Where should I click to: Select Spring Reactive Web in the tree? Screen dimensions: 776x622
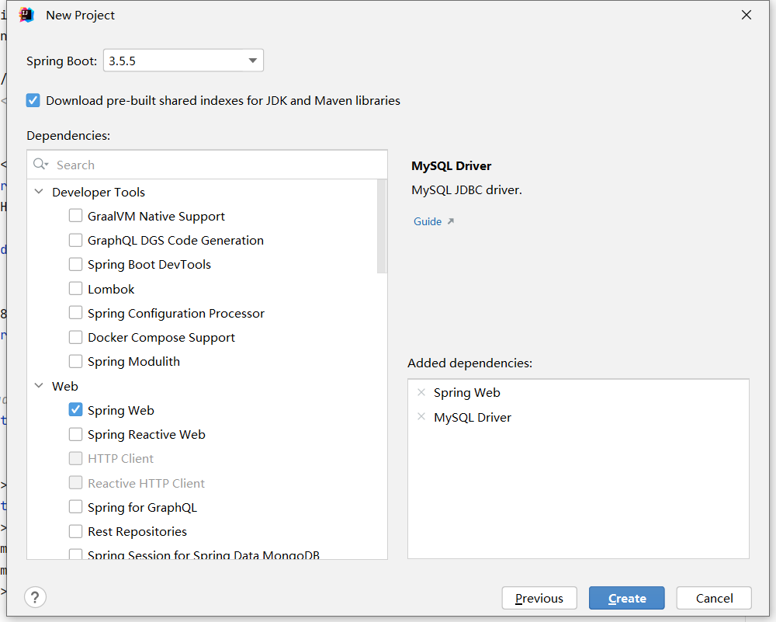click(146, 435)
